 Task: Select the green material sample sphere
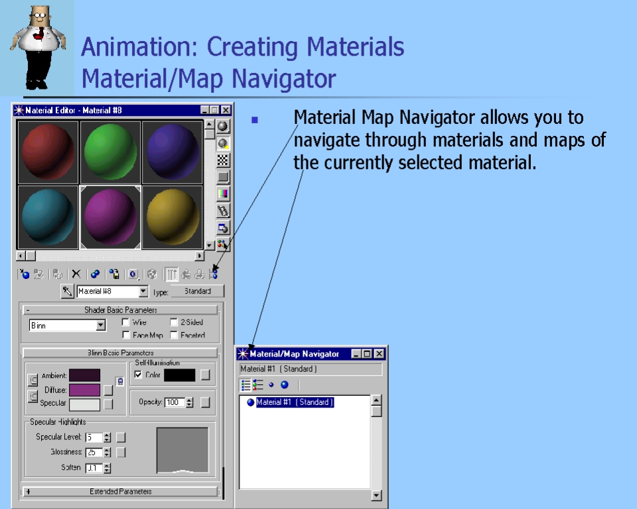[110, 152]
